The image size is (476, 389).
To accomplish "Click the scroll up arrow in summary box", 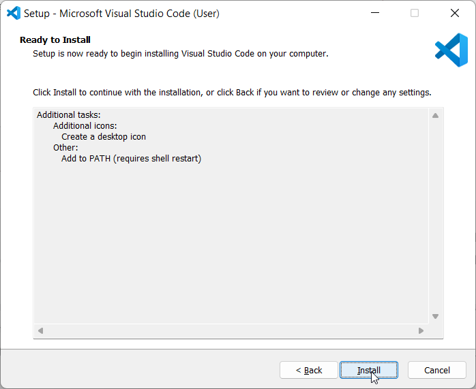I will [x=435, y=116].
